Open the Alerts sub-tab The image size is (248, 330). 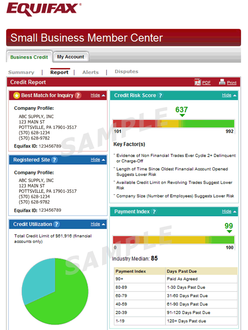coord(90,72)
